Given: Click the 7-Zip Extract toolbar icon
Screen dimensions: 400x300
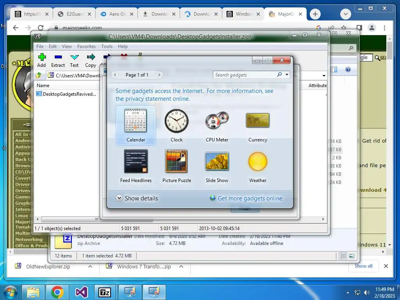Looking at the screenshot, I should coord(58,61).
